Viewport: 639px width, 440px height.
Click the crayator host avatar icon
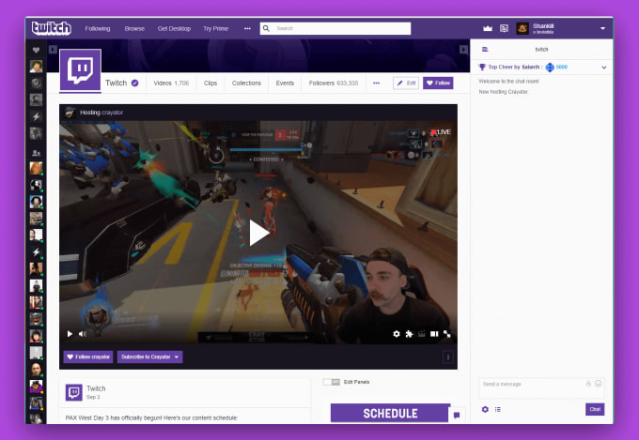[x=70, y=113]
